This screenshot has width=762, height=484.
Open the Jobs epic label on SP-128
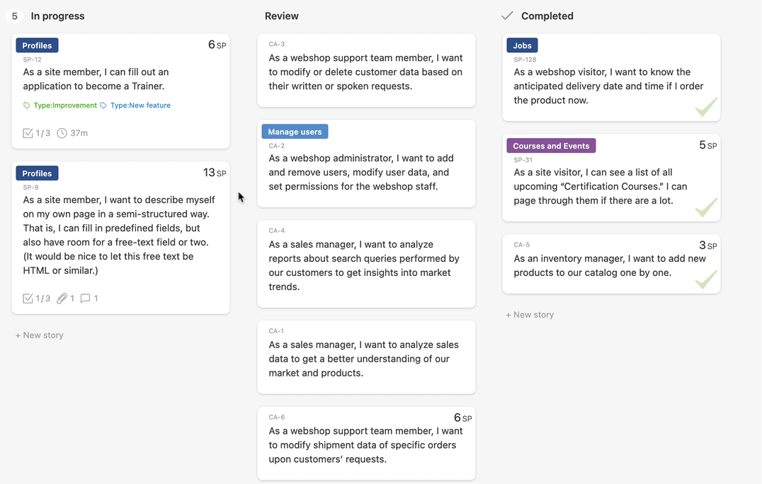(522, 45)
